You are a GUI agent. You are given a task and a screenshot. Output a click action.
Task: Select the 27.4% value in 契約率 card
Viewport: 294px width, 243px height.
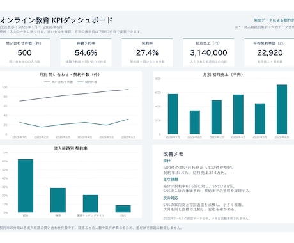[x=147, y=52]
